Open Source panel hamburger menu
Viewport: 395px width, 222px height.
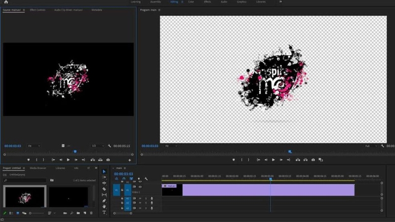(24, 10)
